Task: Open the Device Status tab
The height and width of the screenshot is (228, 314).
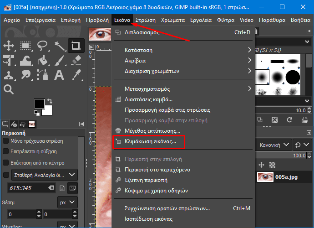Action: 14,124
